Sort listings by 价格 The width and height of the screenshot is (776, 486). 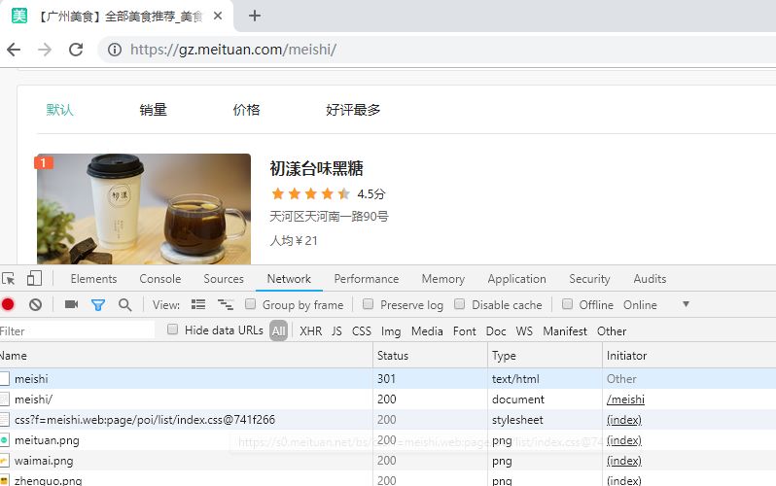click(x=246, y=110)
